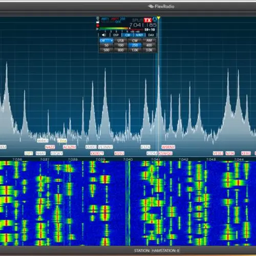The width and height of the screenshot is (256, 256).
Task: Open the DSP tab
Action: click(x=116, y=35)
